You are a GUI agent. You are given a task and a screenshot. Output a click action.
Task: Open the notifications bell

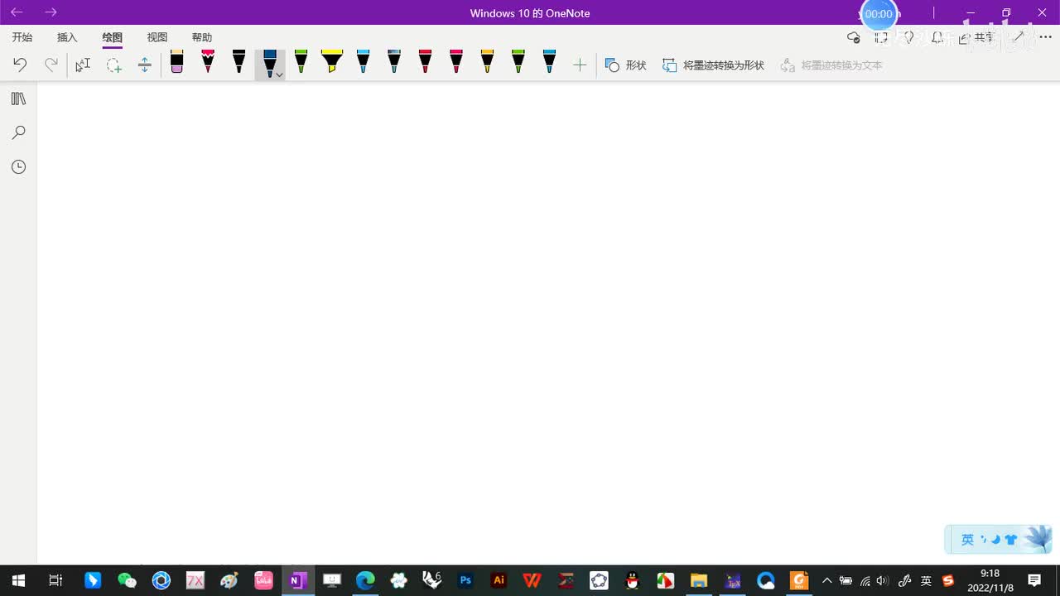click(x=937, y=37)
